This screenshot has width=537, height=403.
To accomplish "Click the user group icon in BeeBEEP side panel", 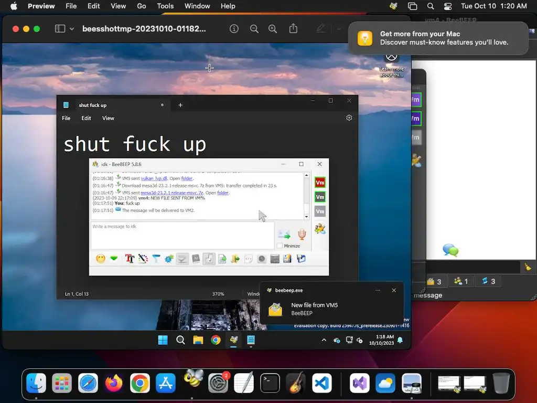I will pos(416,160).
